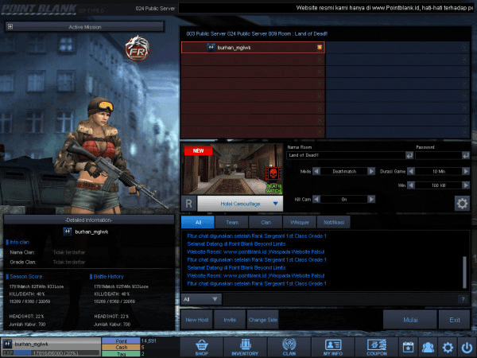This screenshot has height=358, width=477.
Task: Open the Hotel Camouflage map dropdown
Action: coord(240,204)
